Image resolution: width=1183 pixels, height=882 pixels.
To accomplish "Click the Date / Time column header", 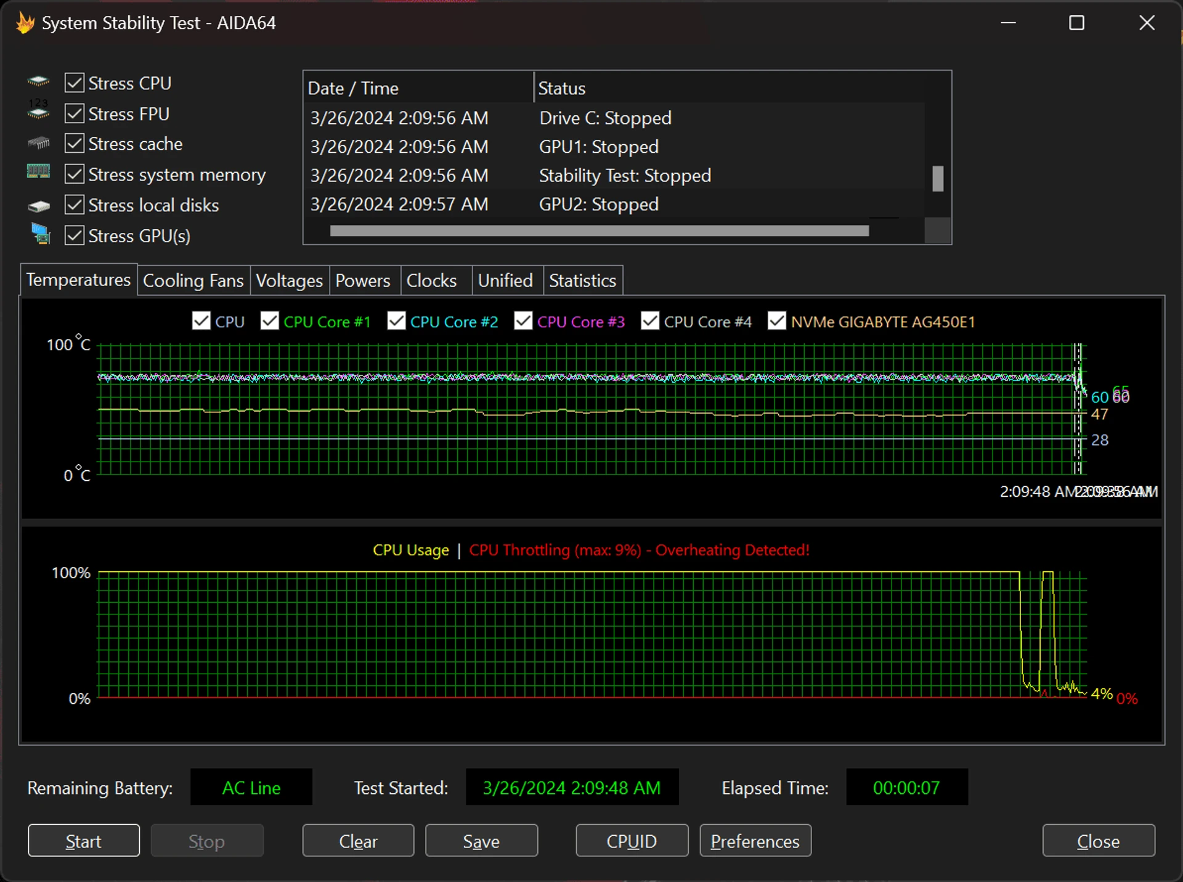I will (x=419, y=88).
